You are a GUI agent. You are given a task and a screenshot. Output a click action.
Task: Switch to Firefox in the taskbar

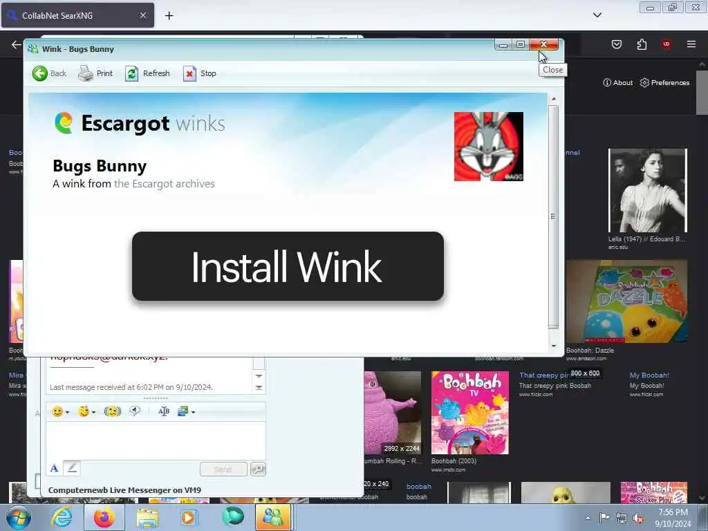[104, 517]
